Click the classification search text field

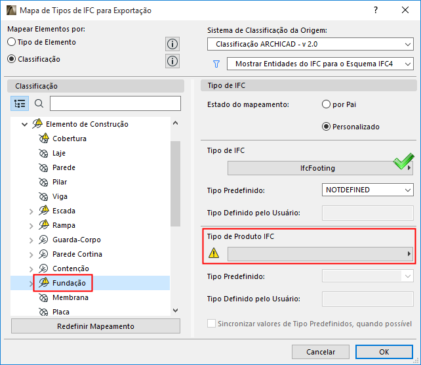pos(115,104)
